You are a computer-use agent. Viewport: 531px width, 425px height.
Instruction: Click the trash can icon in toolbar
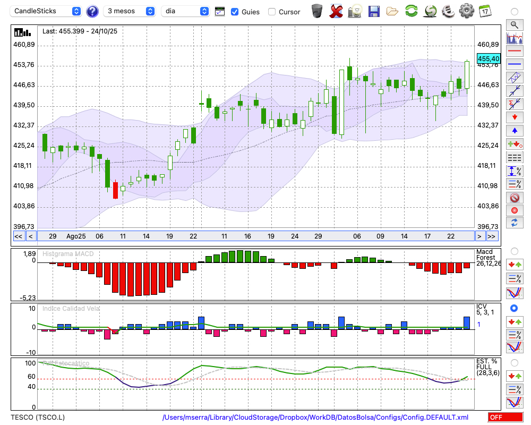pos(317,11)
